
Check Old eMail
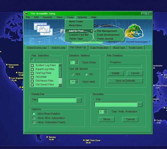coord(32,77)
